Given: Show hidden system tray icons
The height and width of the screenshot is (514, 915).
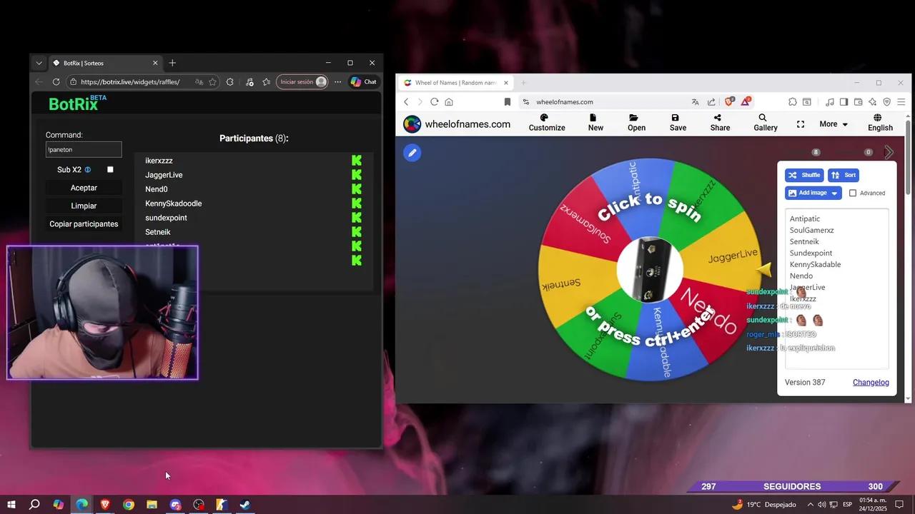Looking at the screenshot, I should pos(810,505).
